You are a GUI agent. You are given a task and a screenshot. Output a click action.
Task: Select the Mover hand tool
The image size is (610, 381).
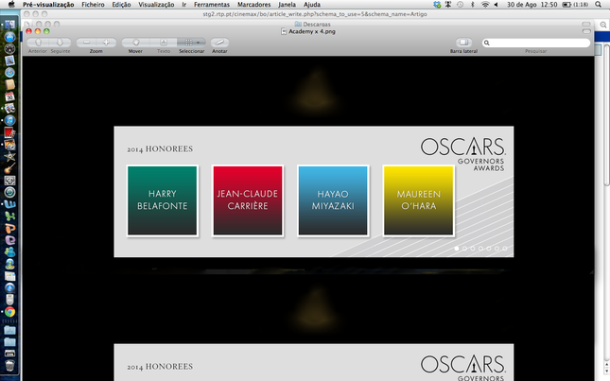click(135, 43)
